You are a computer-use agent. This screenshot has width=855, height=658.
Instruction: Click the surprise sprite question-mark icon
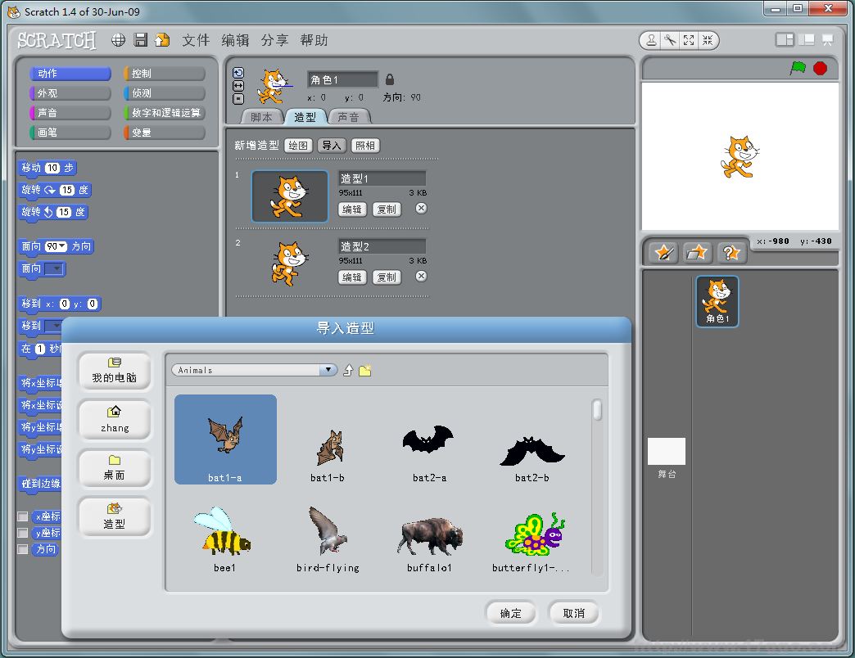pos(731,253)
